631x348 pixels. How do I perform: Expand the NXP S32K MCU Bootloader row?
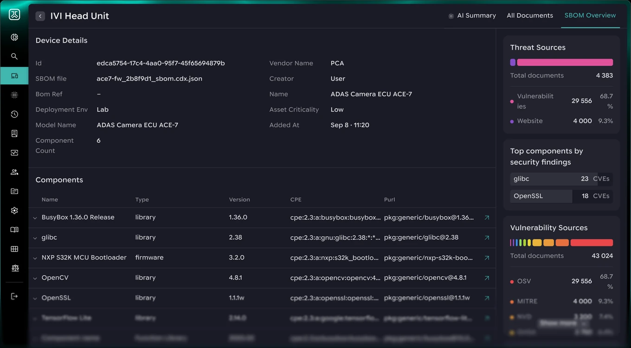coord(35,258)
